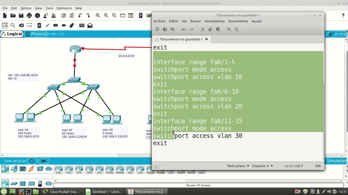Redo with Packet Tracer redo arrow
Screen dimensions: 348x195
[x=88, y=16]
